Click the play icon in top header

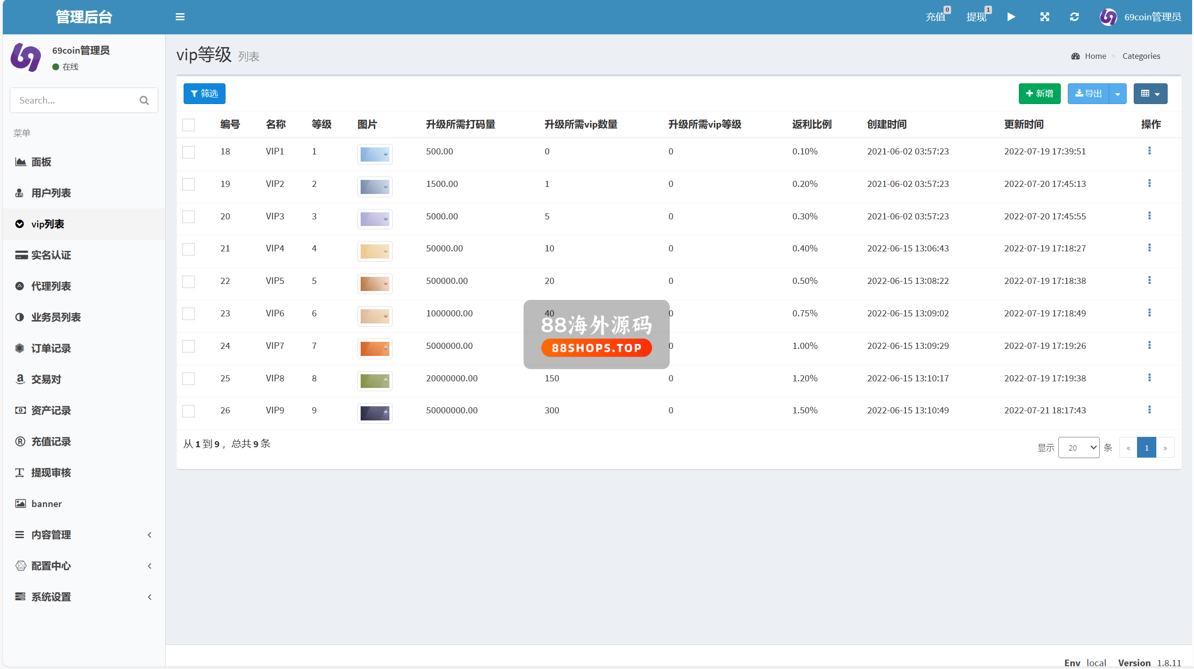click(x=1011, y=17)
